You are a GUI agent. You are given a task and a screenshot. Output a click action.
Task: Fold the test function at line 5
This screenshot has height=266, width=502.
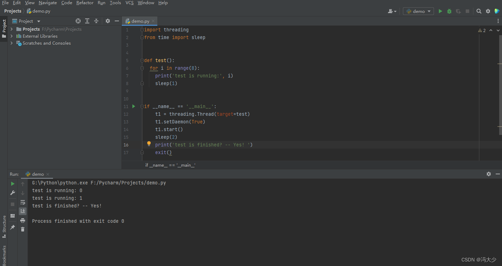(142, 60)
